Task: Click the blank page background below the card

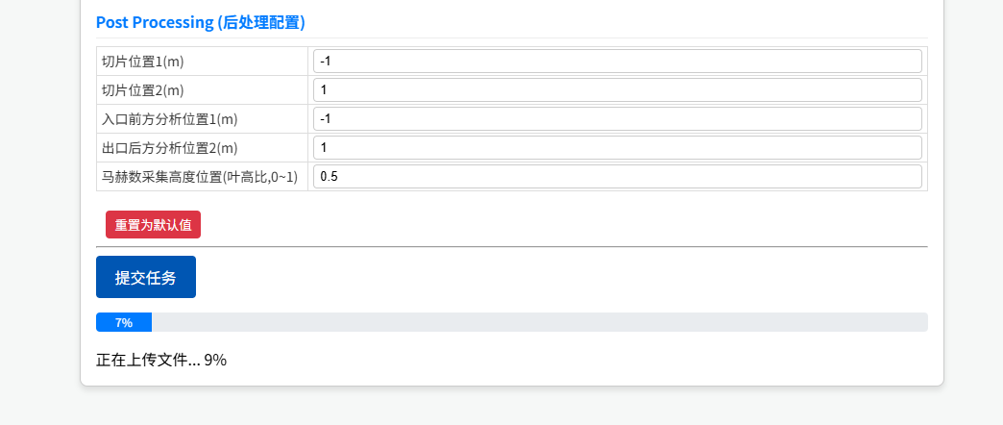Action: (x=500, y=408)
